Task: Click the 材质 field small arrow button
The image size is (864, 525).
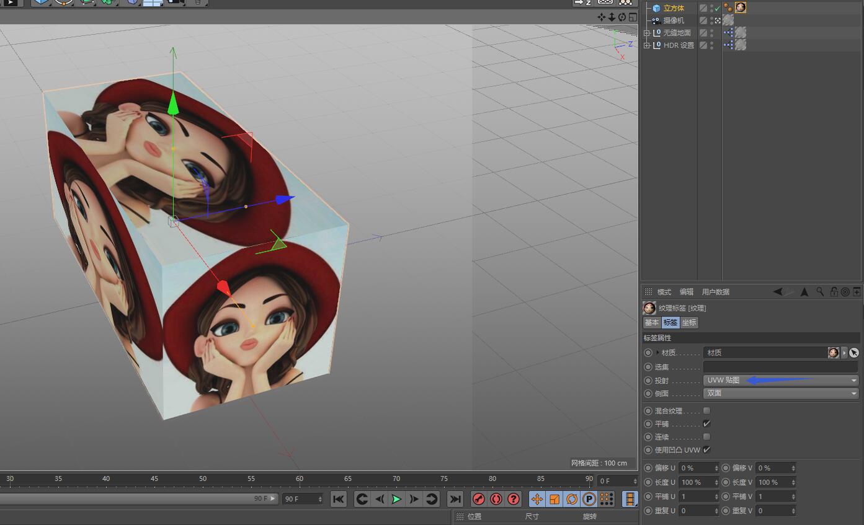Action: 844,353
